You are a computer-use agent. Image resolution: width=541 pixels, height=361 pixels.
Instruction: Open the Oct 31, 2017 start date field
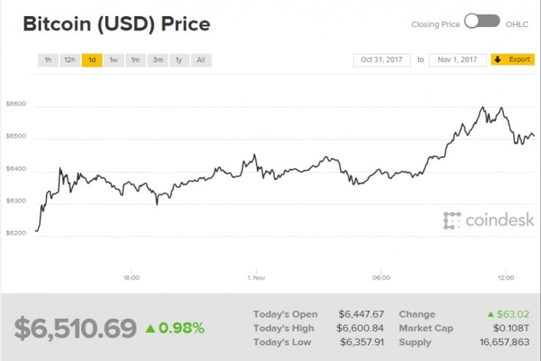tap(382, 60)
